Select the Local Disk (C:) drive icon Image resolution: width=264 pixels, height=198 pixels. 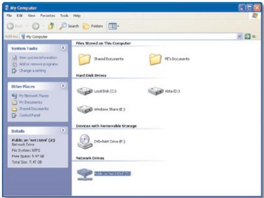(85, 91)
